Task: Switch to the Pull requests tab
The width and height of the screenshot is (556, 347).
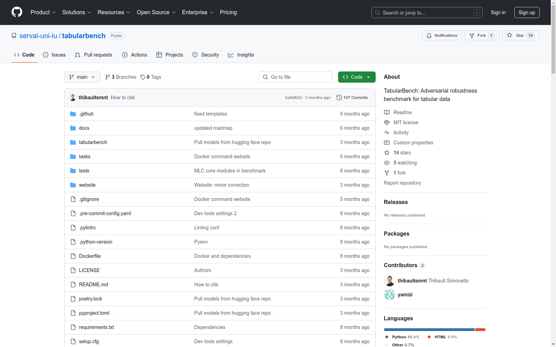Action: (93, 55)
